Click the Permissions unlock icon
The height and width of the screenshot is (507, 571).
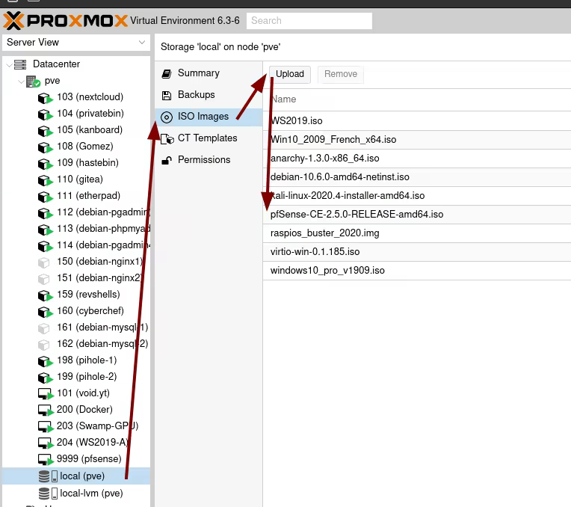tap(167, 160)
